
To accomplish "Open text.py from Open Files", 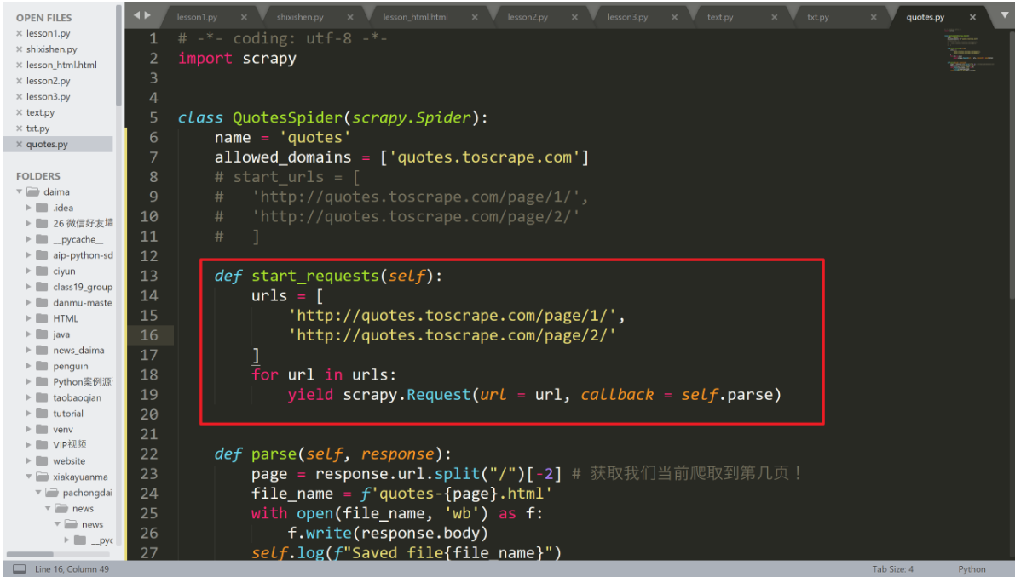I will click(x=40, y=112).
